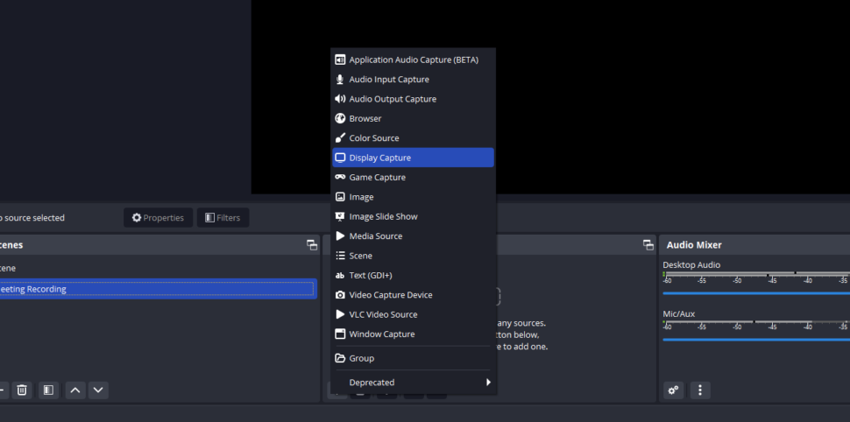The image size is (850, 422).
Task: Click the Media Source play icon
Action: point(340,236)
